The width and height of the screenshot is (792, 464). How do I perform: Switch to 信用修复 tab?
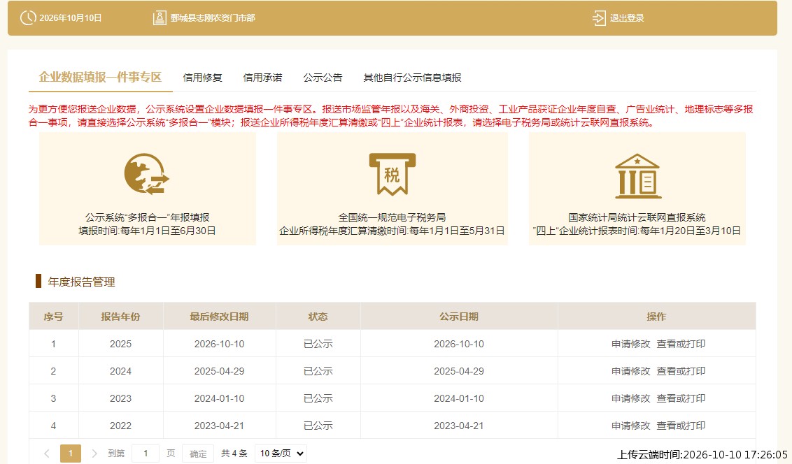click(x=202, y=78)
